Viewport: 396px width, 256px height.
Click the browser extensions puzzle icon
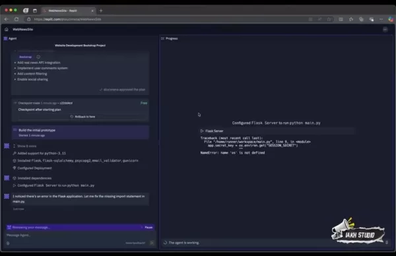(351, 19)
